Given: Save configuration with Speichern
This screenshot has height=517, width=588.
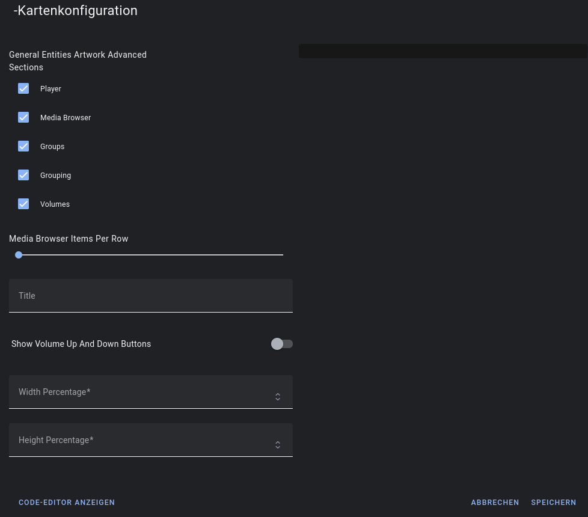Looking at the screenshot, I should tap(553, 503).
